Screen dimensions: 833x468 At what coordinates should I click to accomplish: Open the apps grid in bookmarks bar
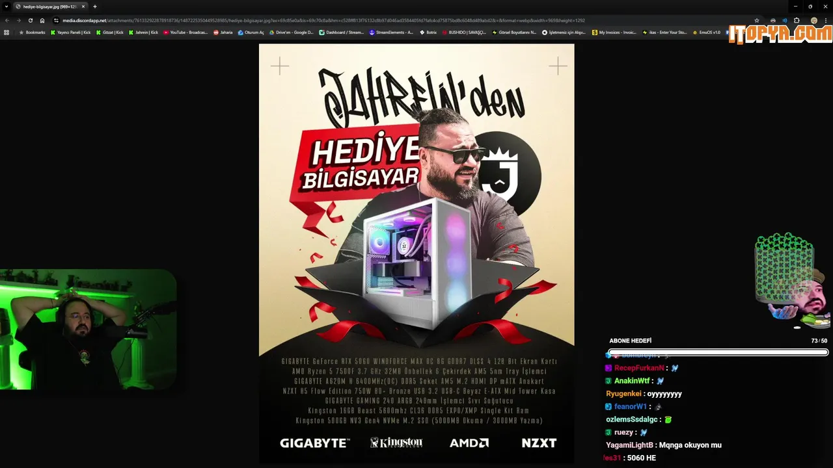[x=7, y=32]
